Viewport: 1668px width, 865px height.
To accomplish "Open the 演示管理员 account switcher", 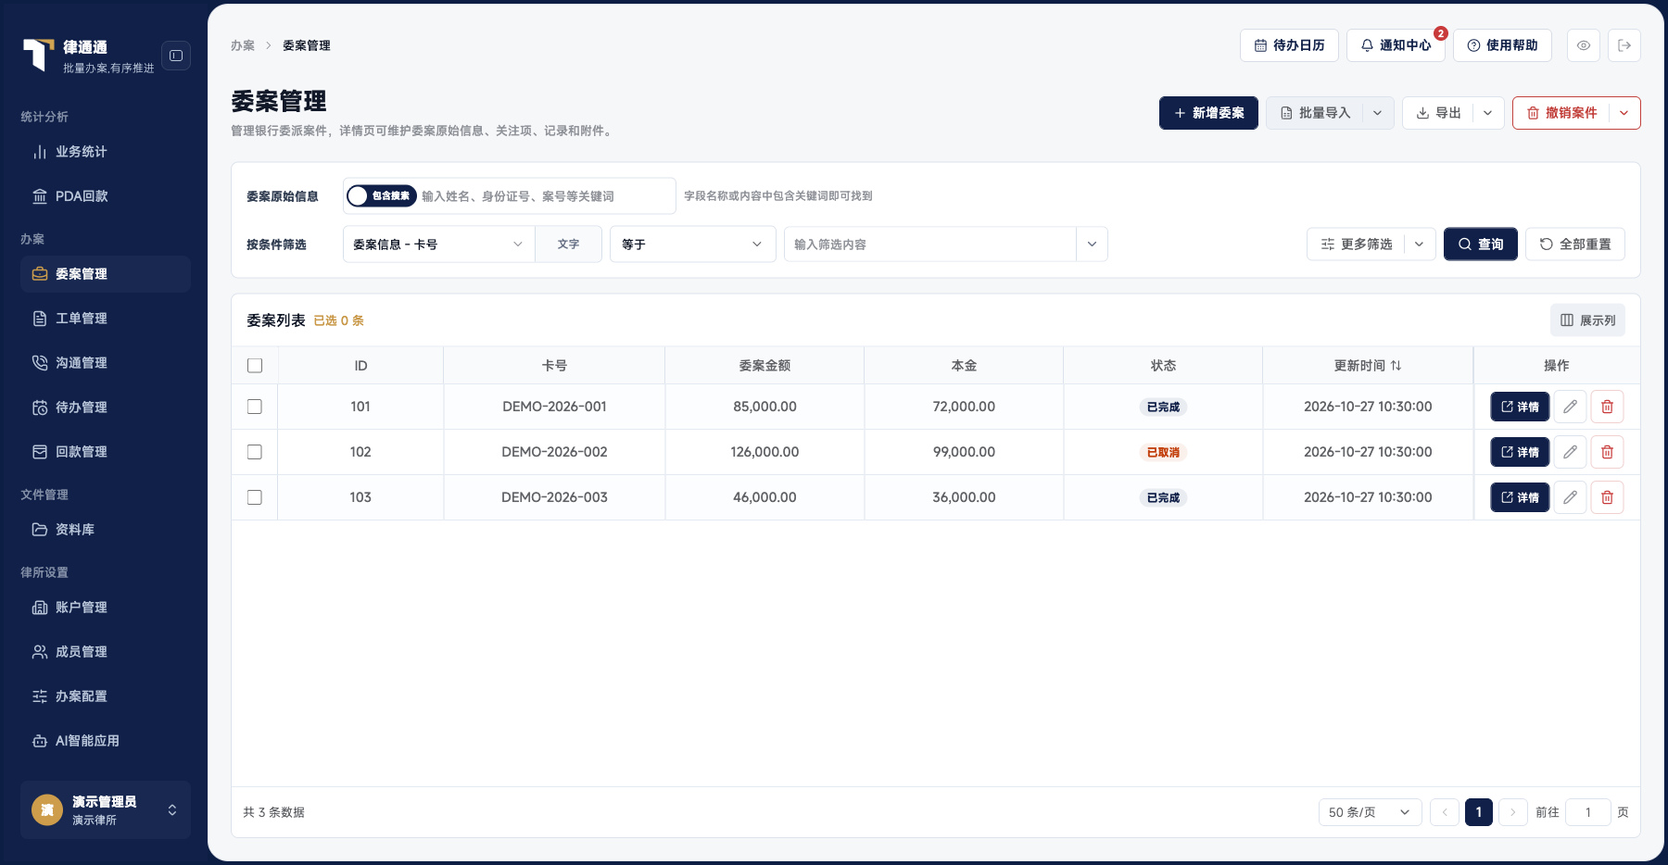I will (x=106, y=810).
